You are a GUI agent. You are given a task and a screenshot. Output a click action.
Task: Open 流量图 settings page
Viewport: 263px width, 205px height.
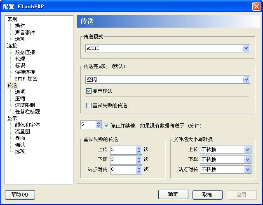pos(22,132)
